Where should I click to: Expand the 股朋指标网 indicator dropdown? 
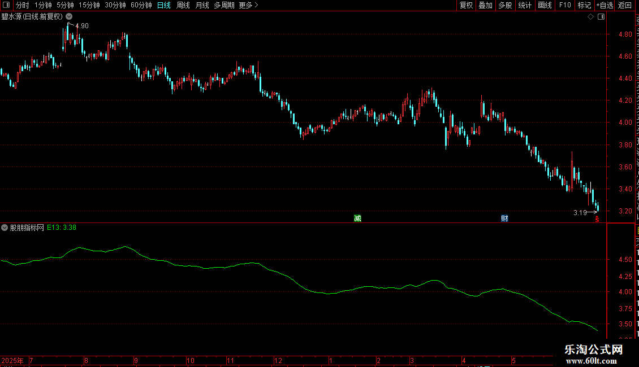[x=5, y=228]
